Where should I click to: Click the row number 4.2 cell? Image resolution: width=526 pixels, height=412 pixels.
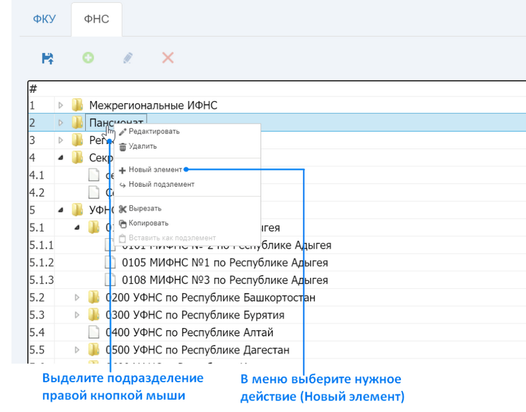41,193
